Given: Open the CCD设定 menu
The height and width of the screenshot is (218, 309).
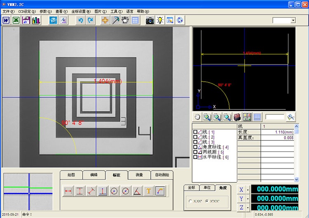Looking at the screenshot, I should [27, 12].
